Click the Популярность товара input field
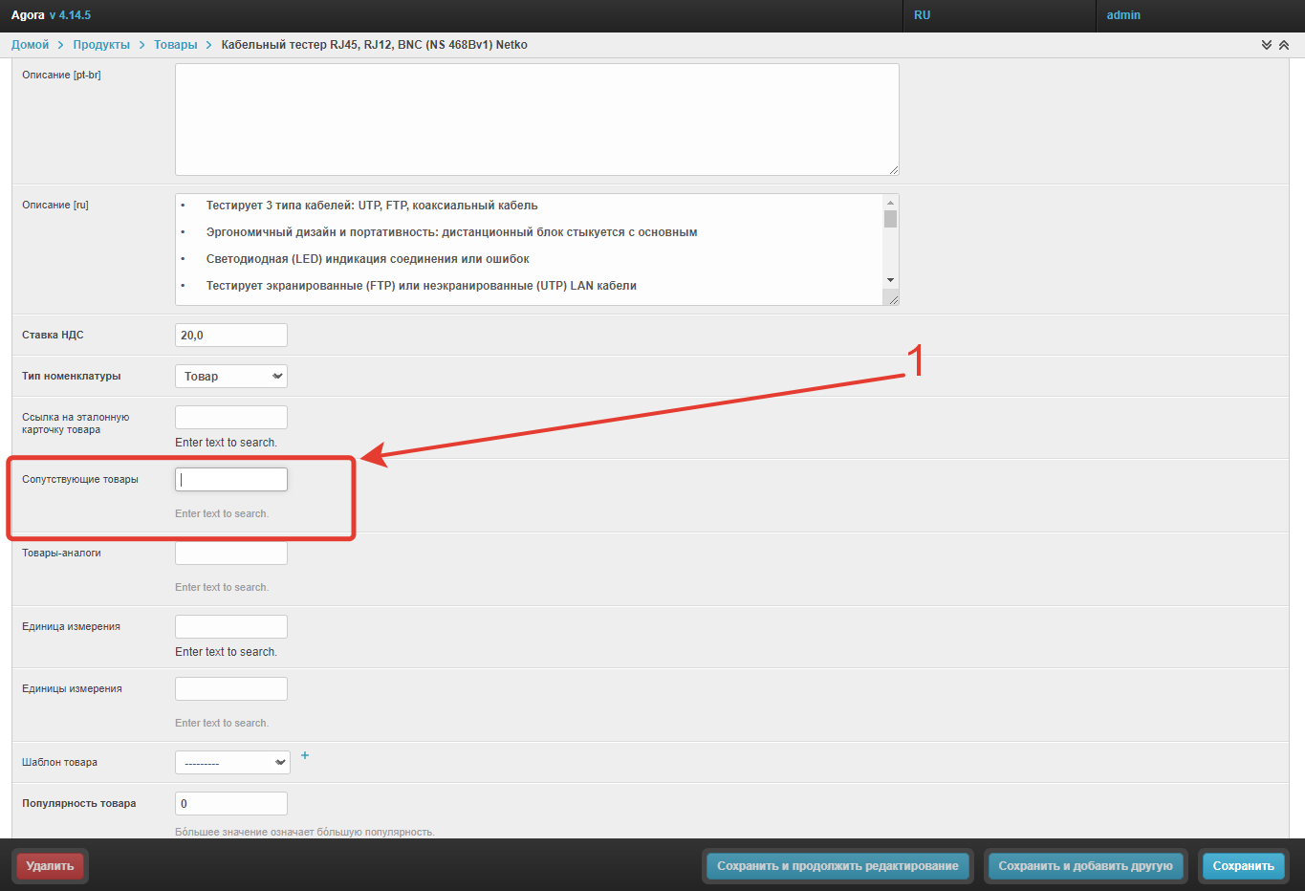The image size is (1305, 891). [231, 804]
